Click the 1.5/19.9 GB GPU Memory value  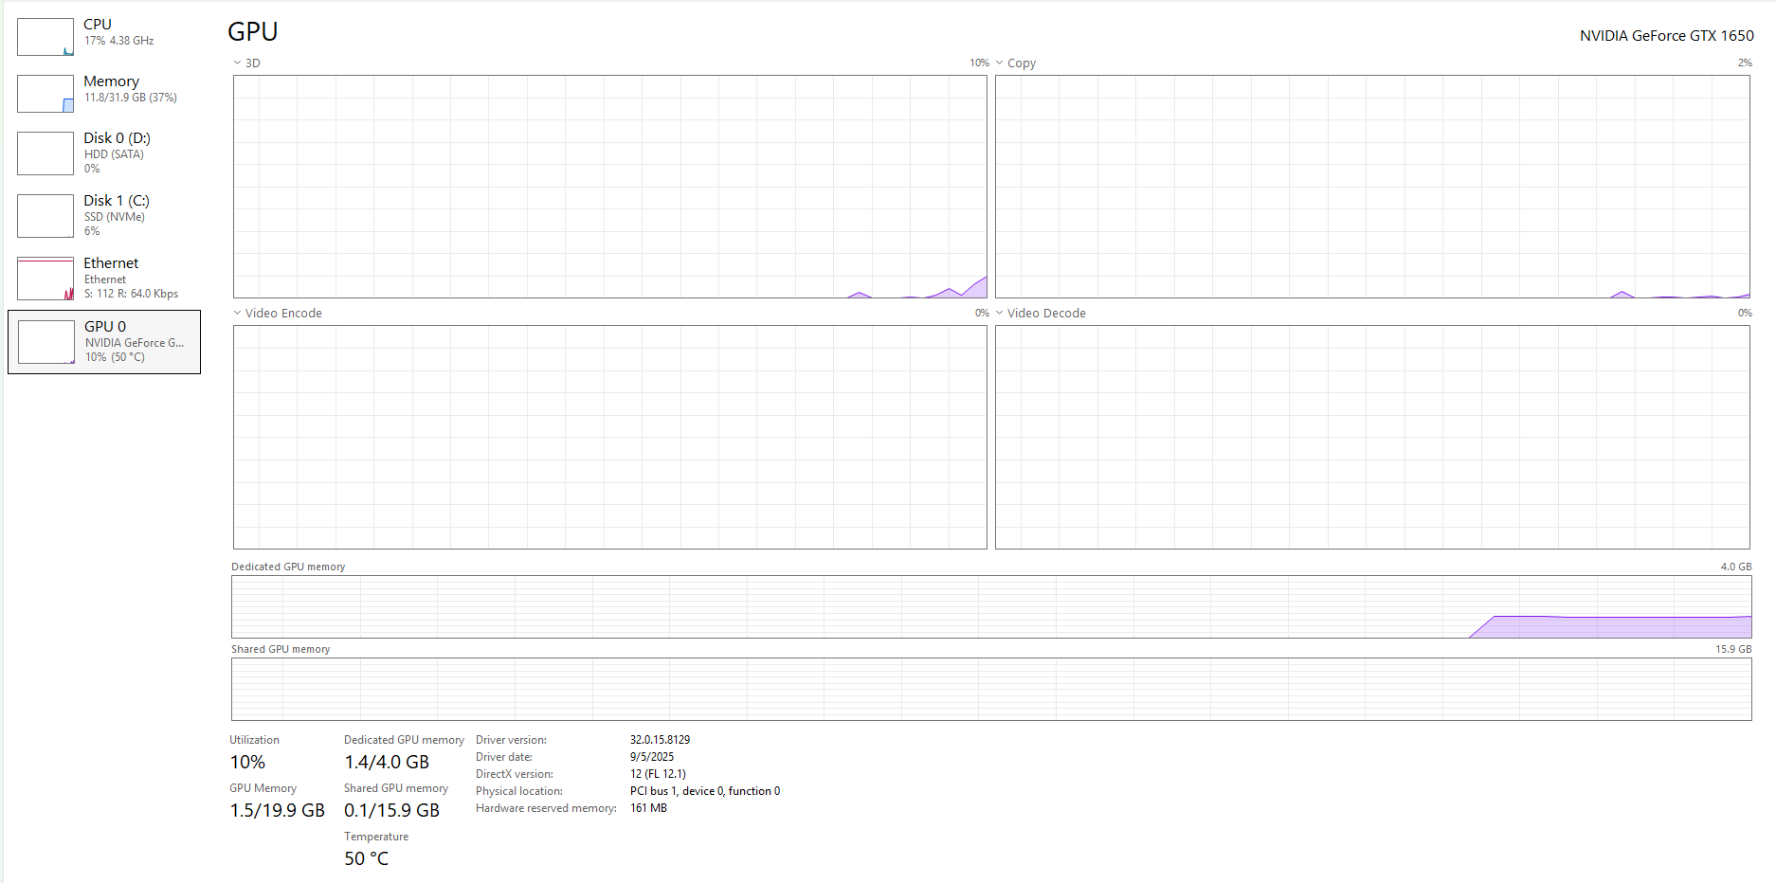coord(278,810)
